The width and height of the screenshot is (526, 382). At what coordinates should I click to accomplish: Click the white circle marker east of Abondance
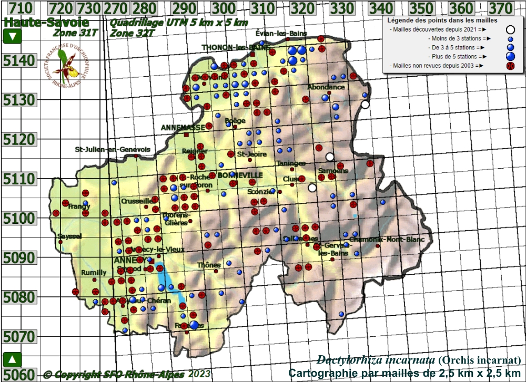[365, 104]
